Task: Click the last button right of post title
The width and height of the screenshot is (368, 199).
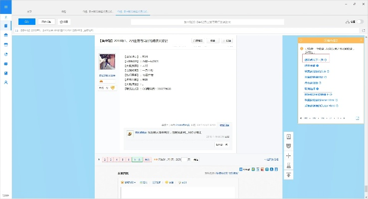Action: (x=227, y=41)
